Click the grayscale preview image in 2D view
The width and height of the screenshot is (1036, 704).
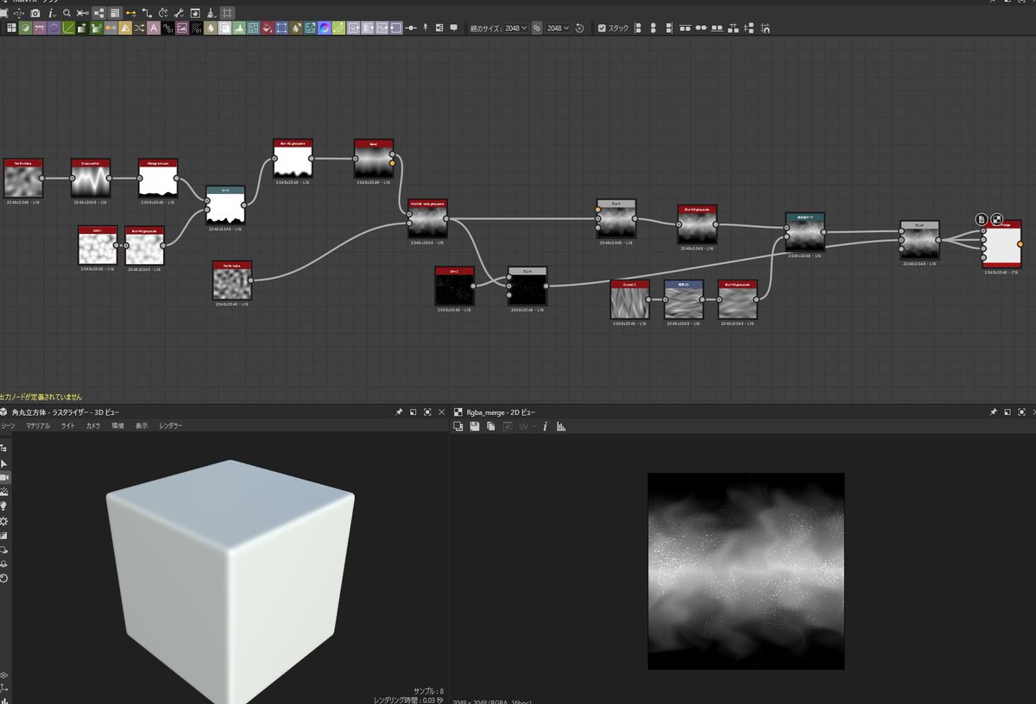coord(746,571)
